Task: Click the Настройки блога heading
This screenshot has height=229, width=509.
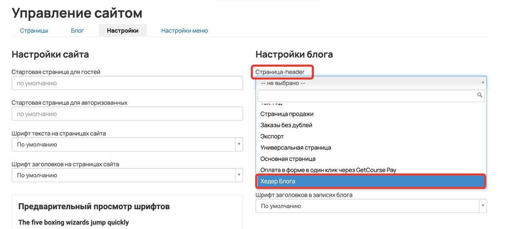Action: pyautogui.click(x=294, y=55)
